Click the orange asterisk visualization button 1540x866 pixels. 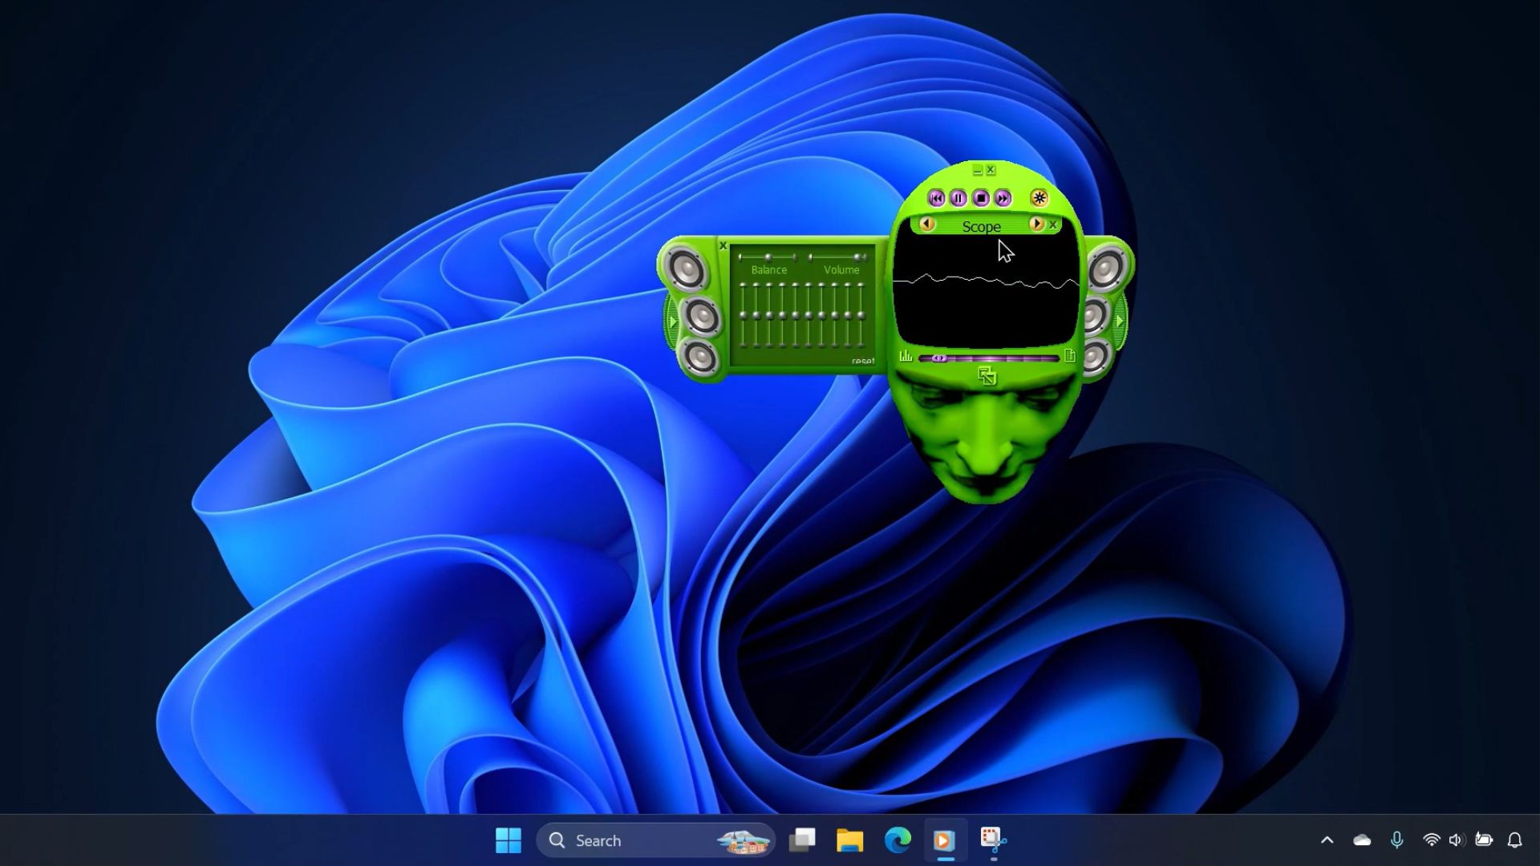point(1039,198)
